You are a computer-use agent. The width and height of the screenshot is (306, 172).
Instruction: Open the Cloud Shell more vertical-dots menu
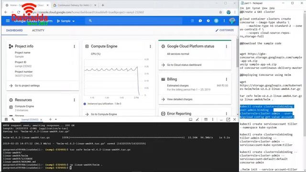tap(213, 119)
